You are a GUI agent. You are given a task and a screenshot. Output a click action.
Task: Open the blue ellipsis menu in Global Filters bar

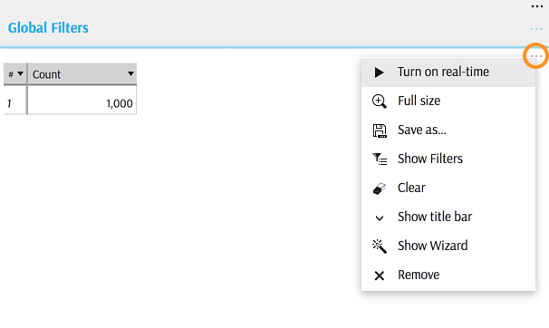click(x=536, y=29)
